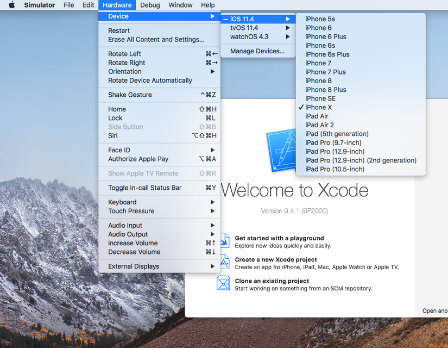Choose Erase All Content and Settings
The width and height of the screenshot is (448, 348).
coord(160,40)
